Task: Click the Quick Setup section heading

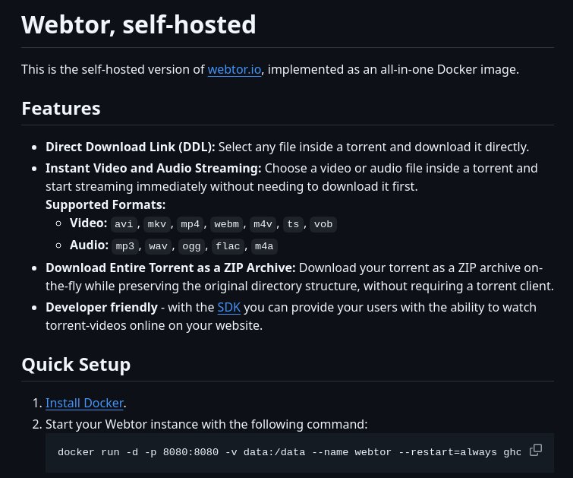Action: (76, 365)
